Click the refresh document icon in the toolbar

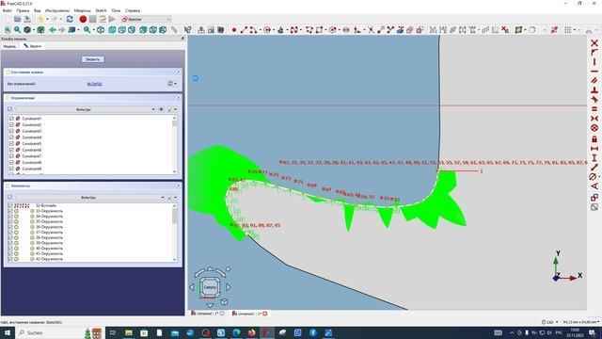(70, 19)
